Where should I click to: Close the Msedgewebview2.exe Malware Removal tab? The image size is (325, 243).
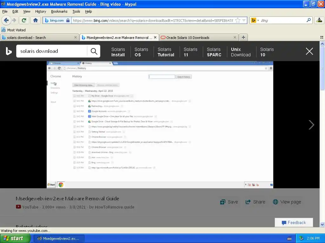point(155,37)
